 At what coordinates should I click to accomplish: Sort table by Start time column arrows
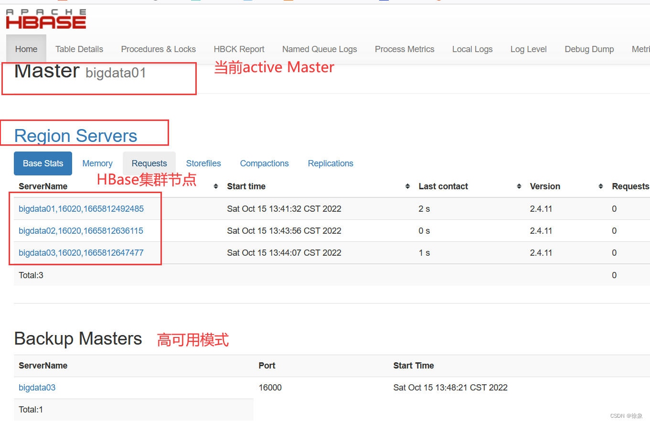coord(407,186)
